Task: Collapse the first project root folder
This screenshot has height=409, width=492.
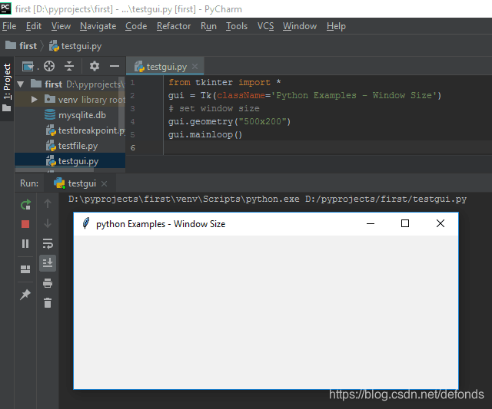Action: (x=21, y=84)
